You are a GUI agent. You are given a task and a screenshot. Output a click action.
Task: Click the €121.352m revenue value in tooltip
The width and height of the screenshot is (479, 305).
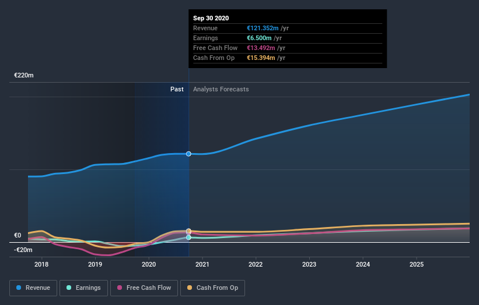coord(263,28)
